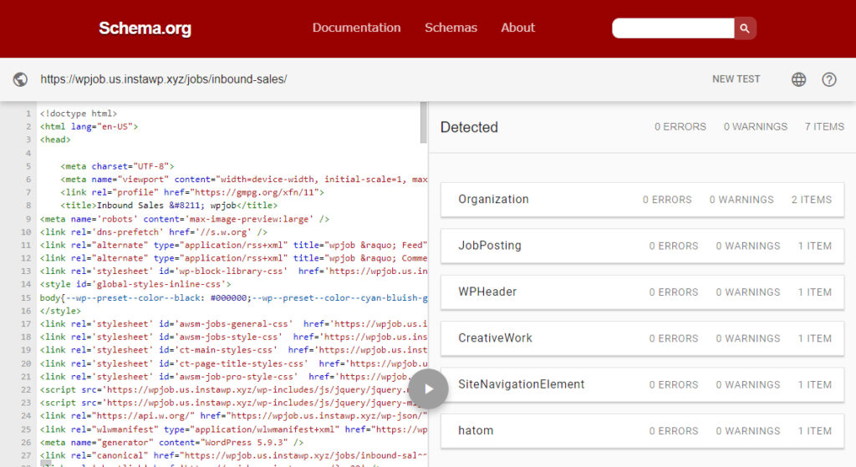Image resolution: width=856 pixels, height=467 pixels.
Task: Click the generator WordPress 5.9.3 line
Action: pyautogui.click(x=171, y=443)
